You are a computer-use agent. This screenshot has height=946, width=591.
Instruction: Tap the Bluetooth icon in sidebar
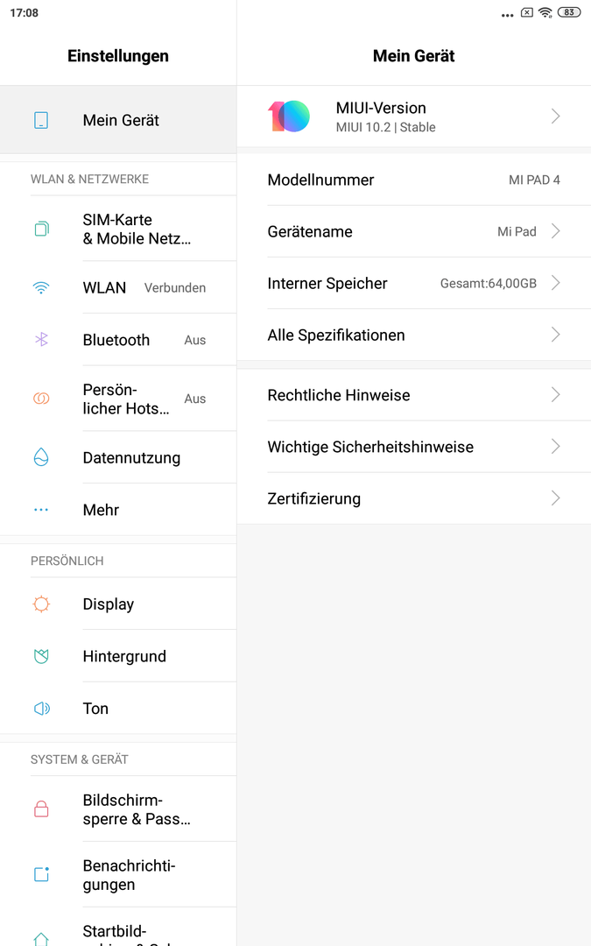point(41,340)
